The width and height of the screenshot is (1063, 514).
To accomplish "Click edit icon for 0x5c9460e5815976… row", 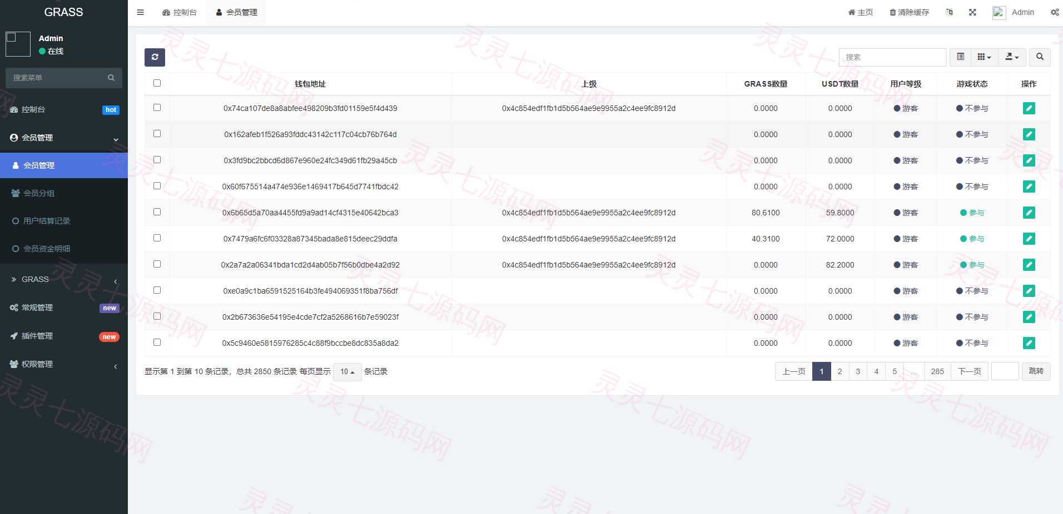I will click(x=1029, y=343).
